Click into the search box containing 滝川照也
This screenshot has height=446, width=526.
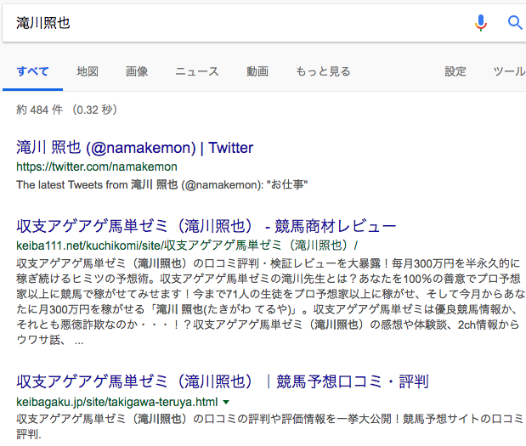coord(235,23)
